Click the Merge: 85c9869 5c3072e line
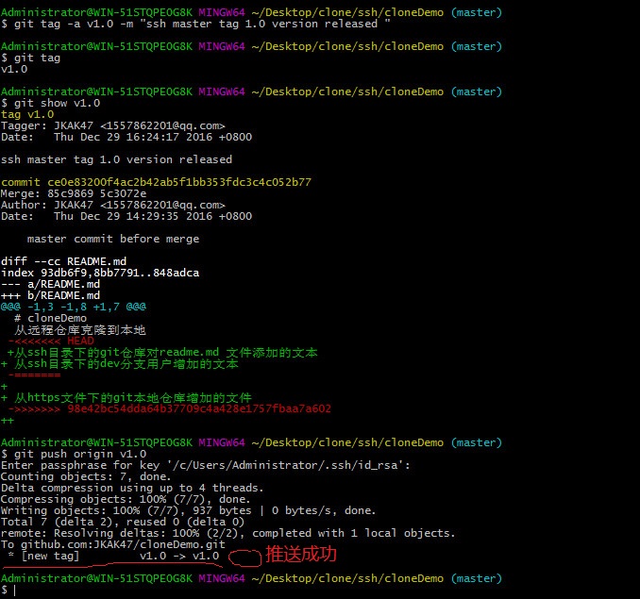The image size is (640, 599). pos(74,193)
